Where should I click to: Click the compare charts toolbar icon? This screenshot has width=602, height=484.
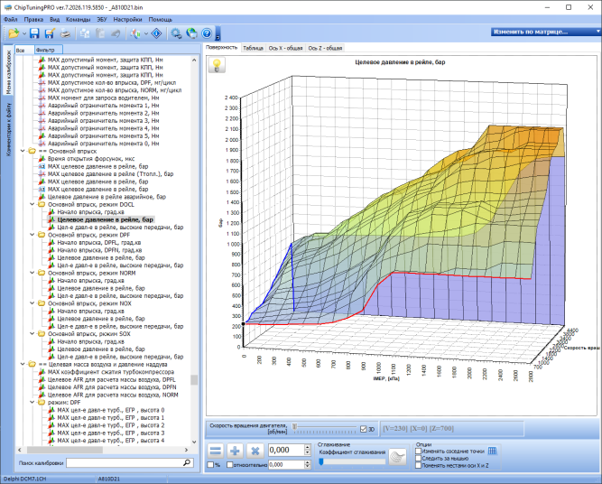pyautogui.click(x=135, y=33)
